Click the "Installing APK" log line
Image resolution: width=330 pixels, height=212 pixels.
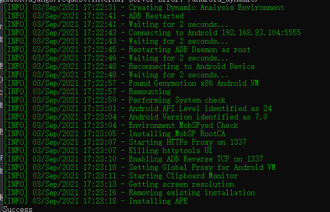pyautogui.click(x=158, y=201)
